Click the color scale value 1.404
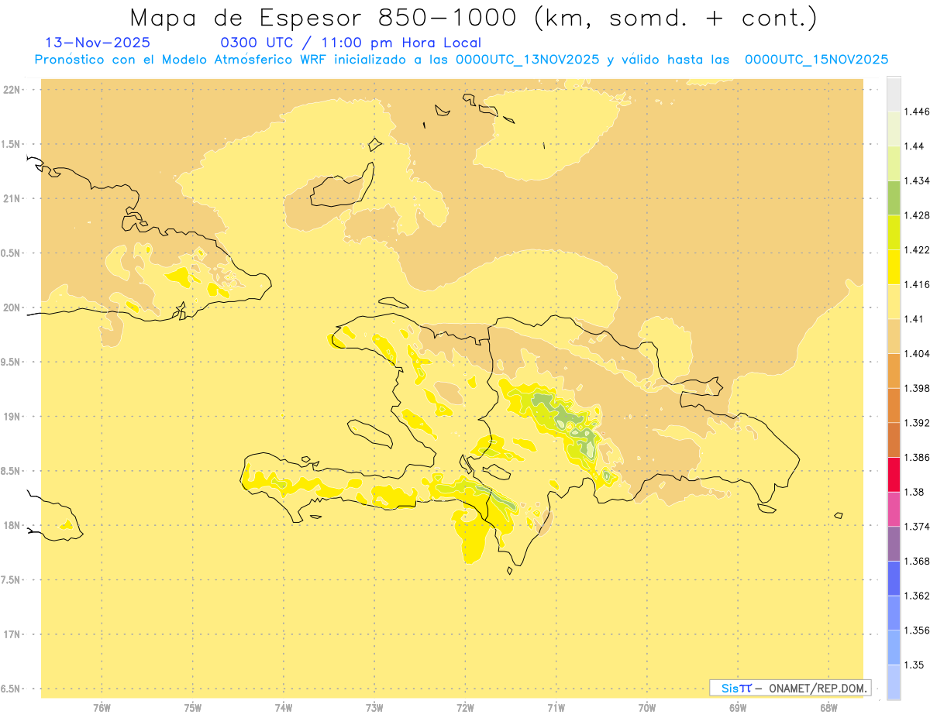930x718 pixels. click(x=917, y=353)
